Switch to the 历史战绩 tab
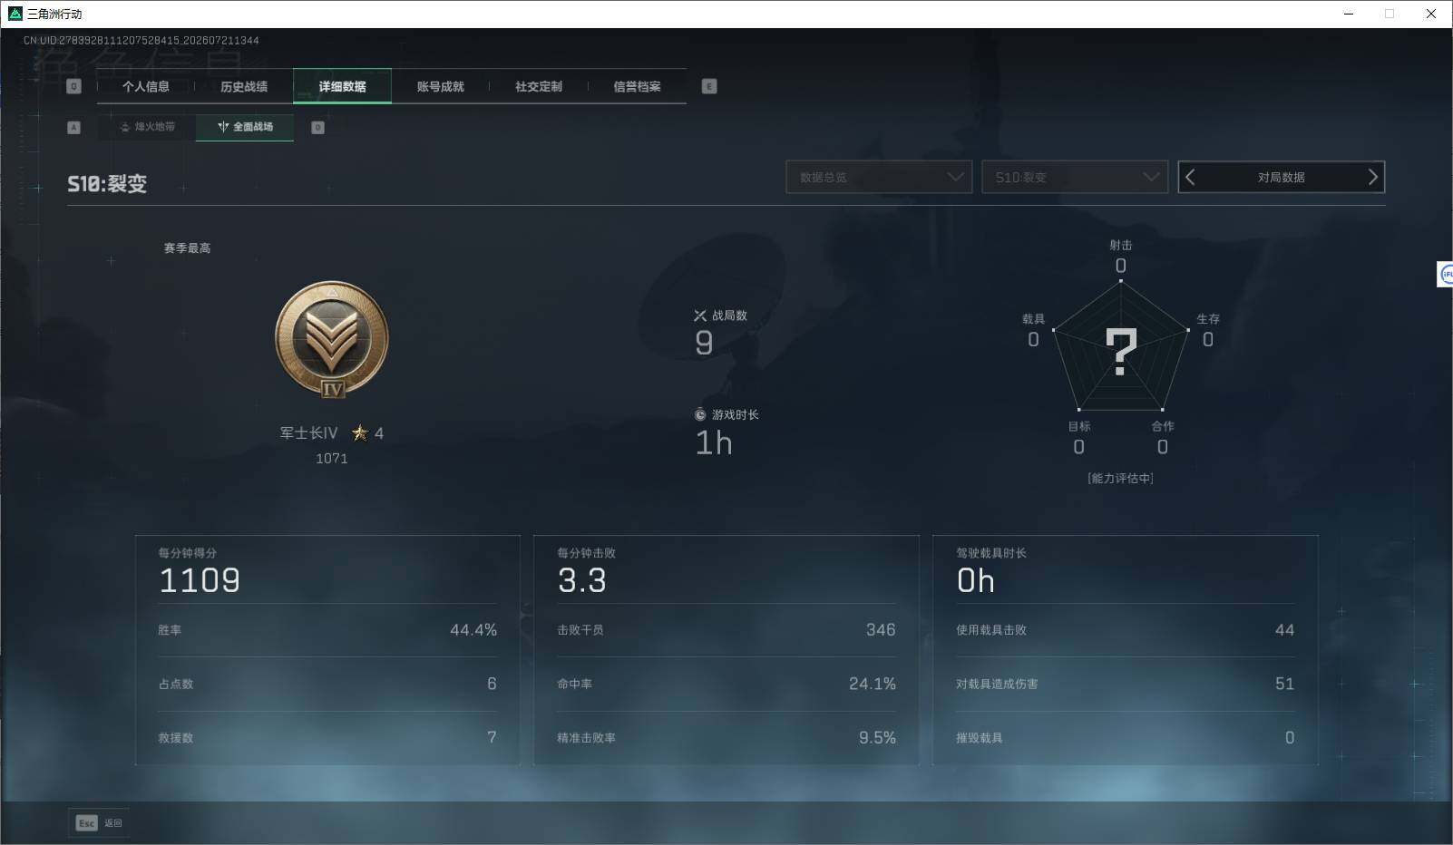 (x=244, y=86)
